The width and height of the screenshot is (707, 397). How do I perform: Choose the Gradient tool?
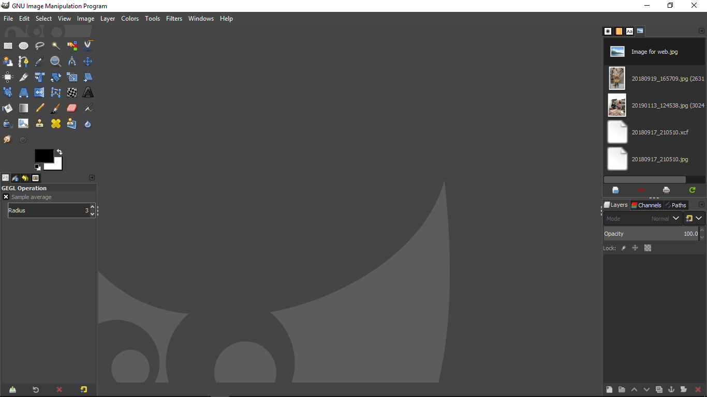coord(24,108)
